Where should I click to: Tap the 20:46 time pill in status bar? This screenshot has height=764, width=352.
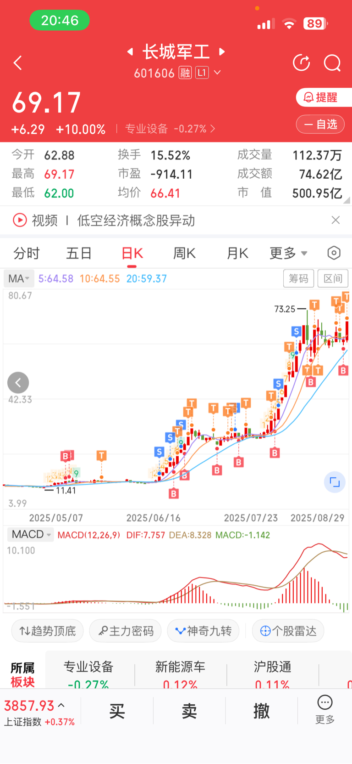point(60,20)
